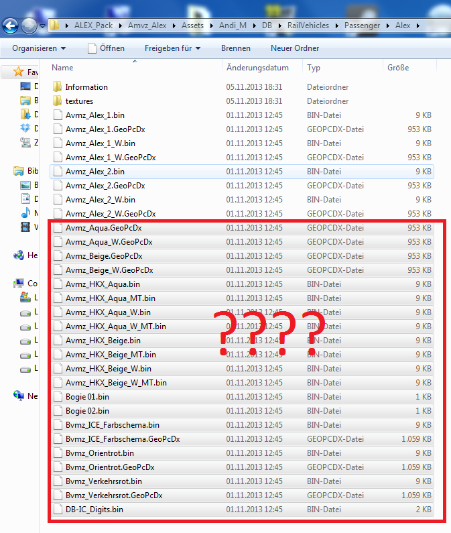Screen dimensions: 451x533
Task: Navigate to Assets breadcrumb
Action: (x=192, y=25)
